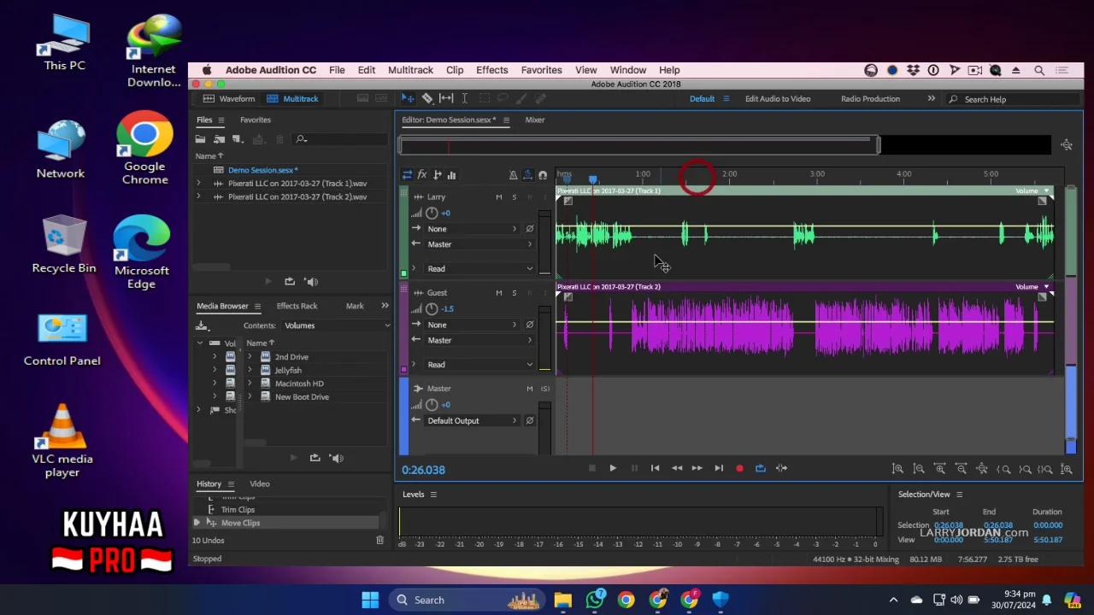Image resolution: width=1094 pixels, height=615 pixels.
Task: Open Guest track automation Read dropdown
Action: [x=479, y=364]
